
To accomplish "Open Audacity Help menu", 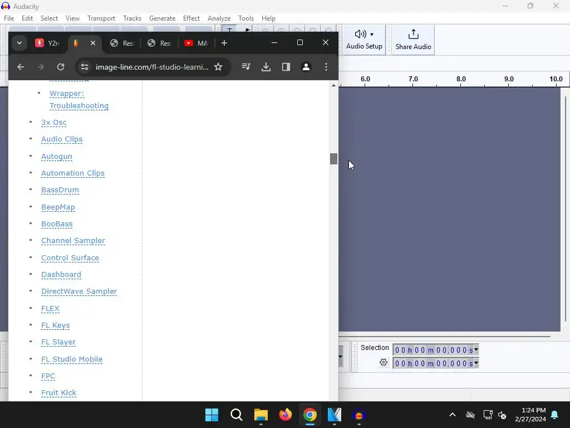I will pyautogui.click(x=268, y=18).
